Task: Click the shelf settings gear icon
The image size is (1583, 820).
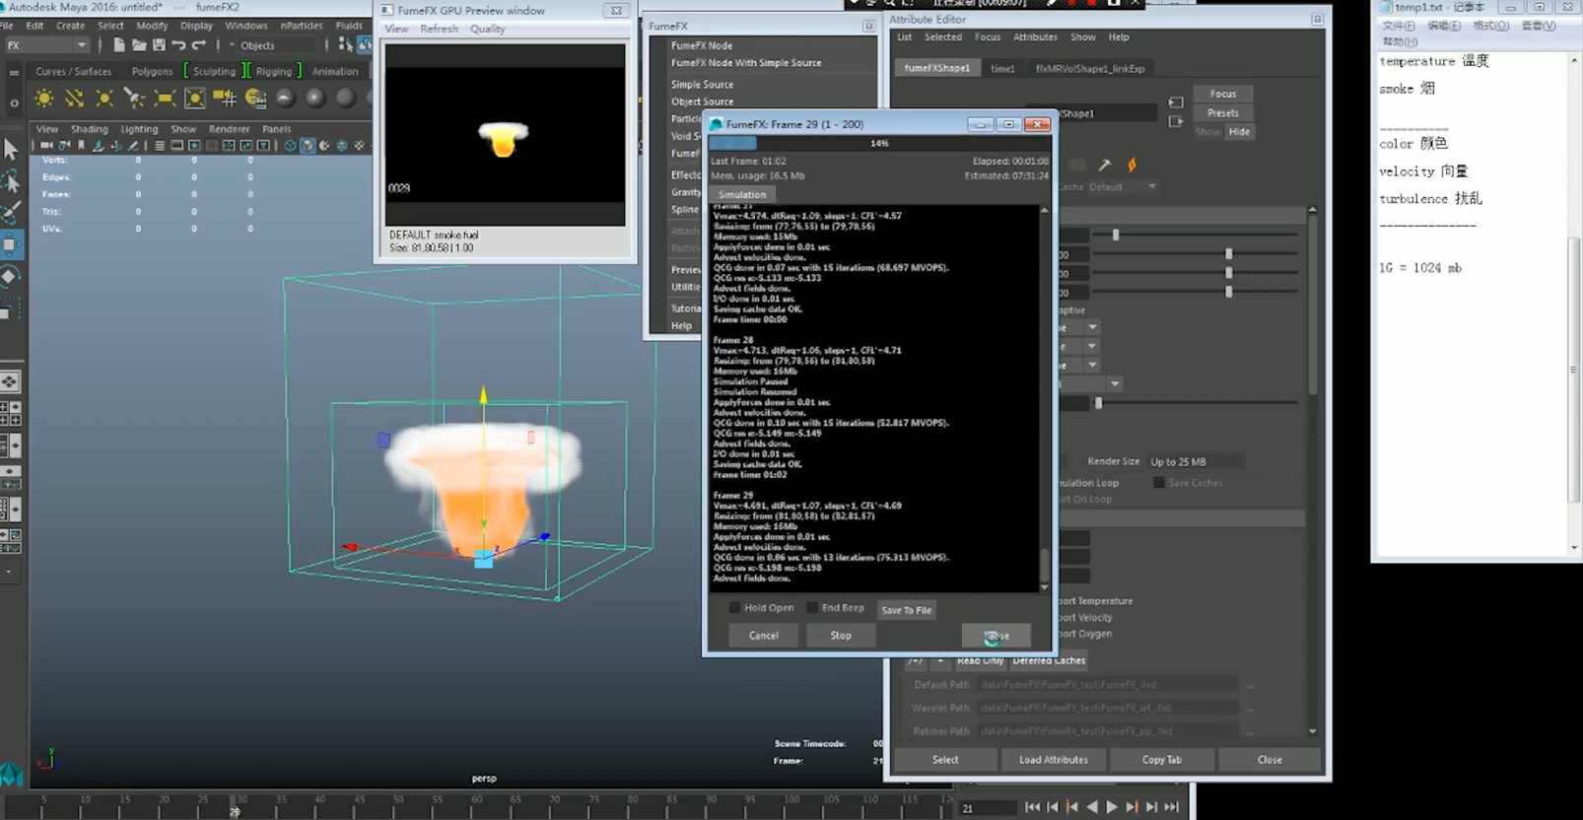Action: tap(14, 102)
